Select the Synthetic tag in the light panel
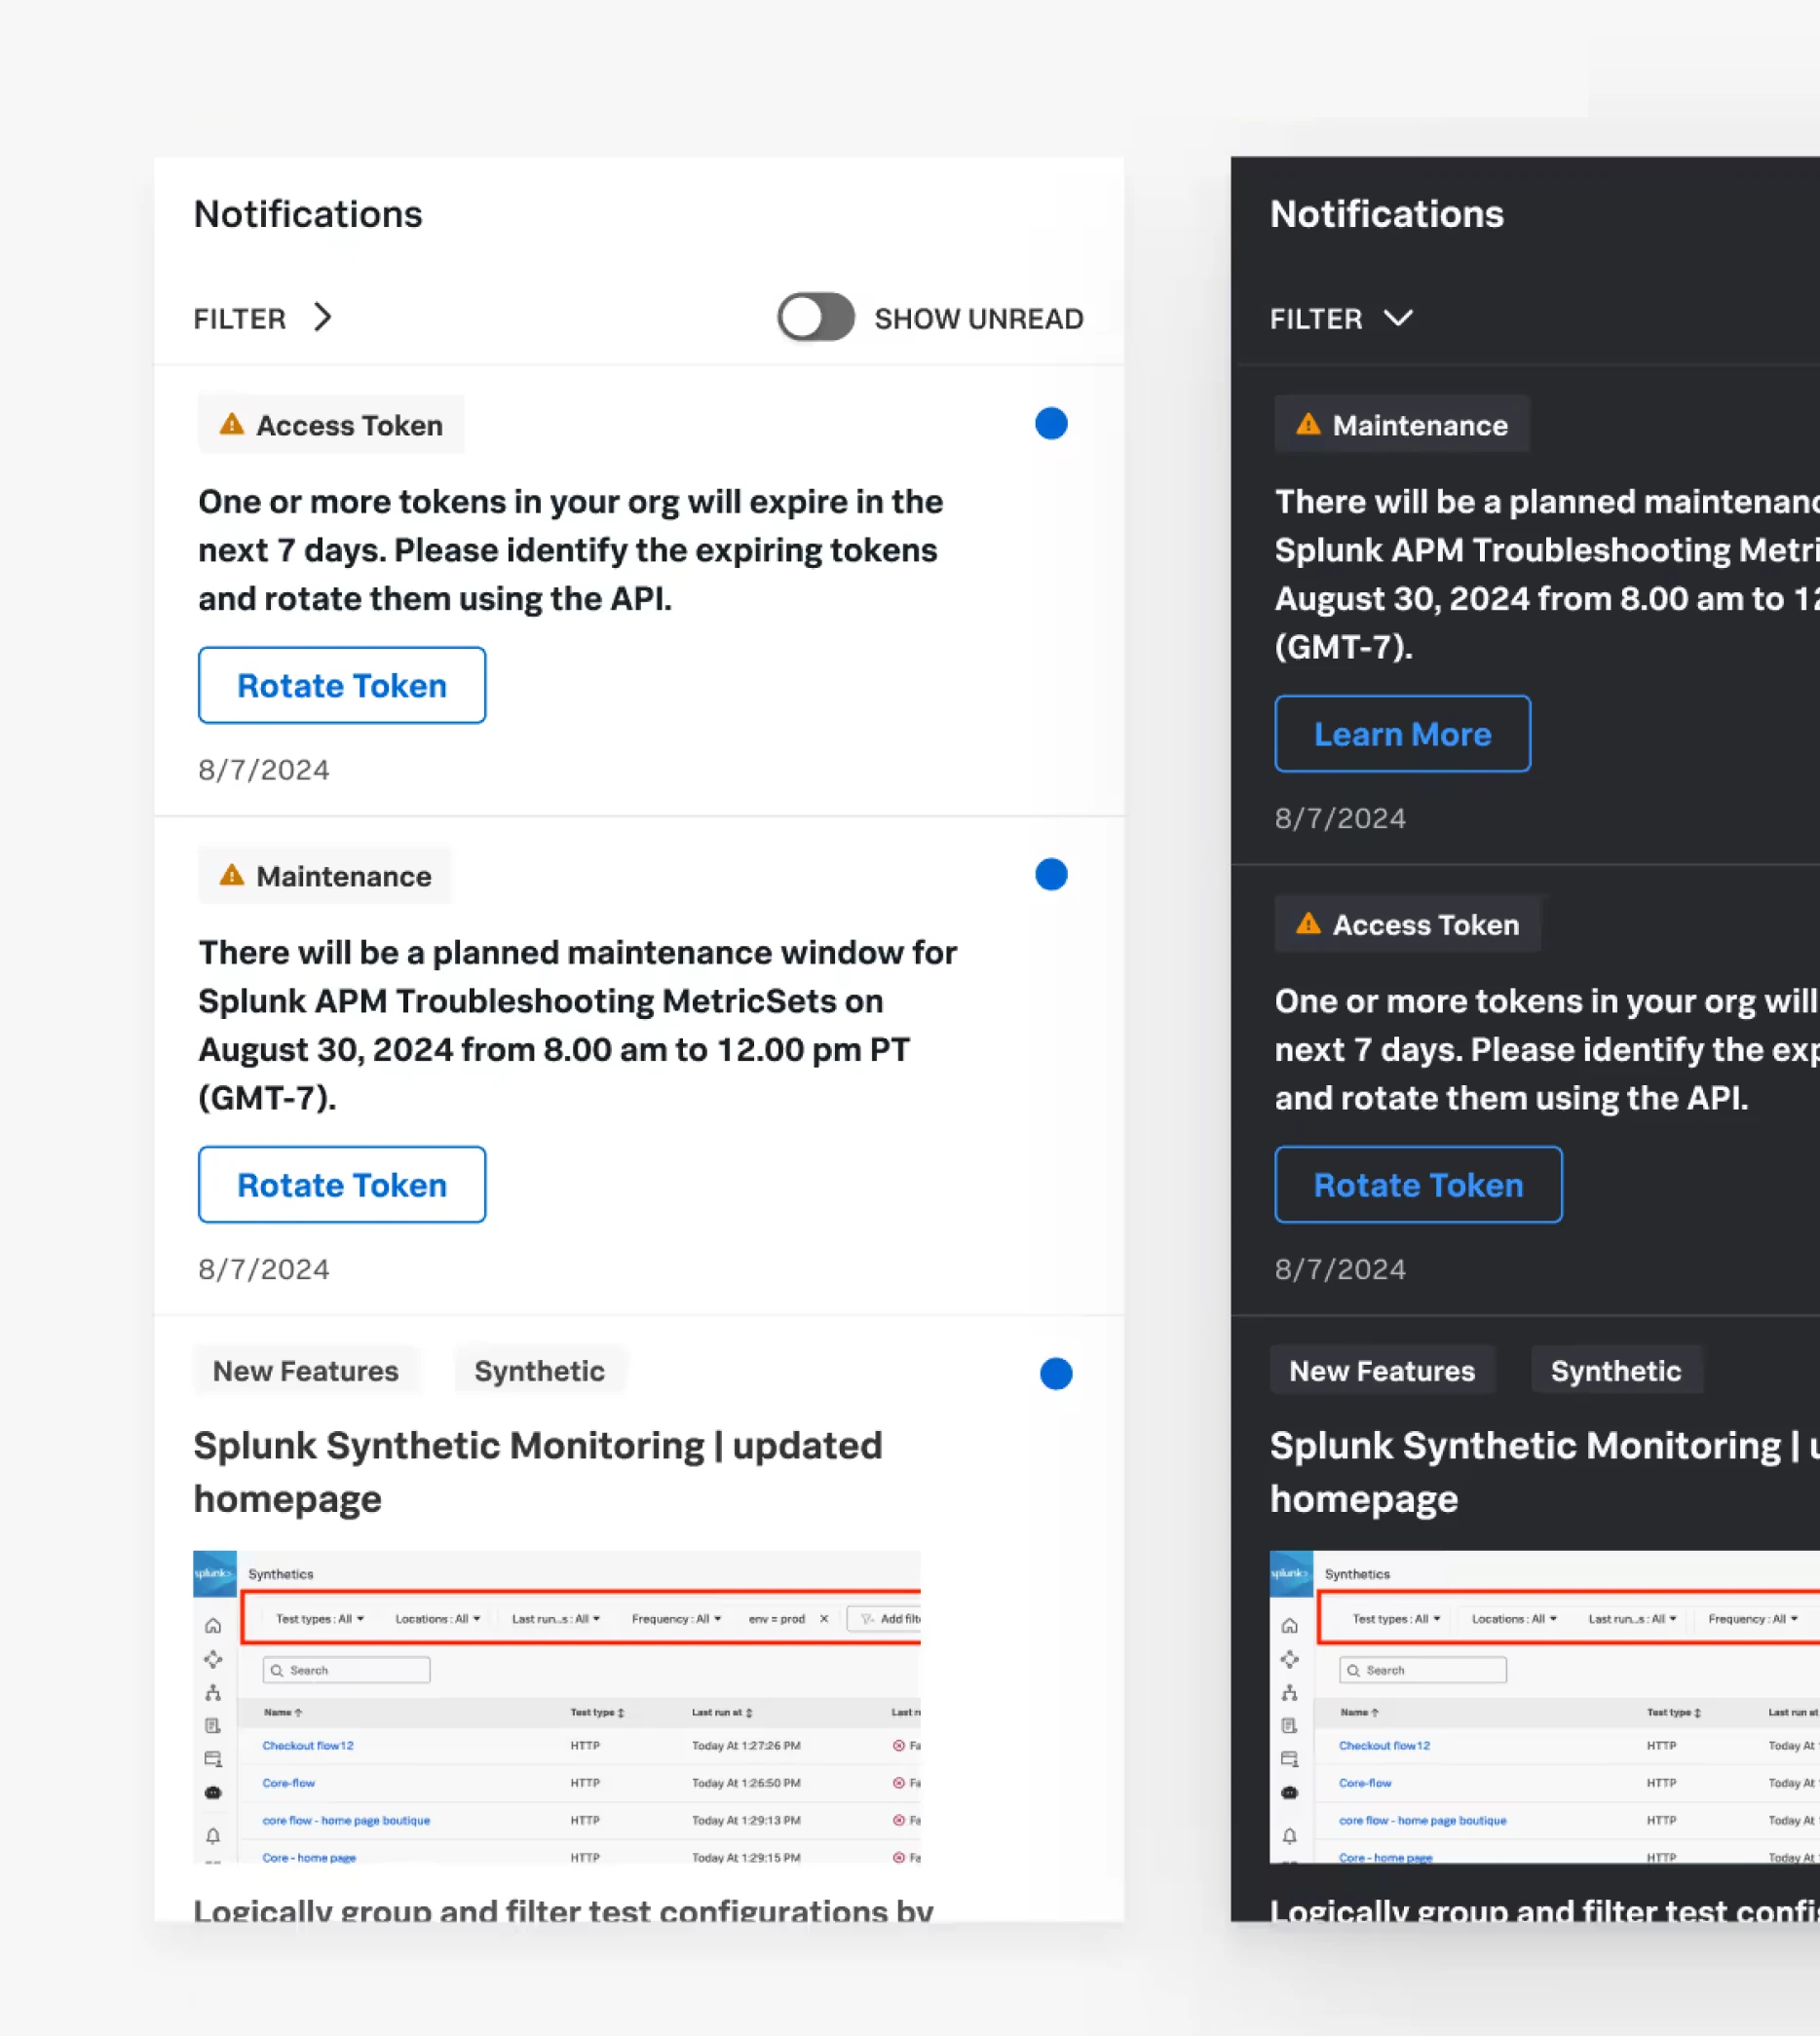 click(x=540, y=1370)
